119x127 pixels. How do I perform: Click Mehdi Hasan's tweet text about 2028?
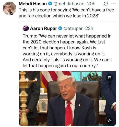tap(66, 13)
